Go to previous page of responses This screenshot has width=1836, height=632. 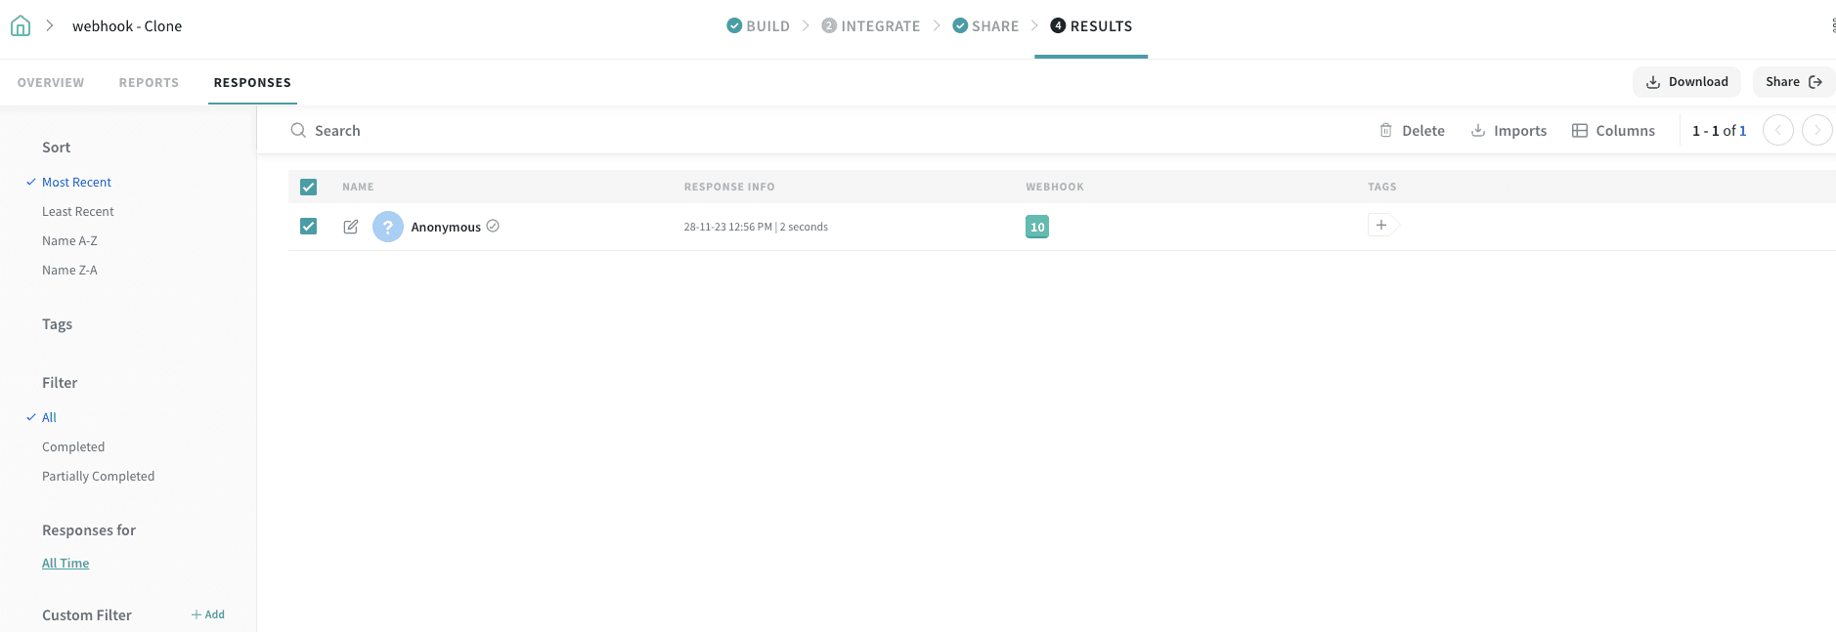click(1777, 131)
